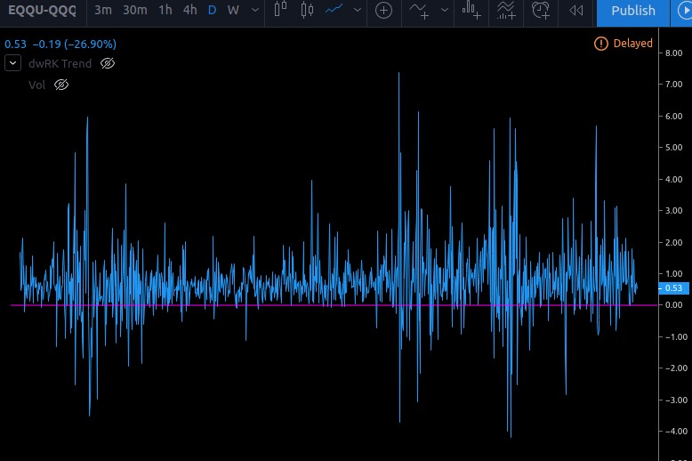Image resolution: width=692 pixels, height=461 pixels.
Task: Click the Delayed data warning label
Action: [x=624, y=44]
